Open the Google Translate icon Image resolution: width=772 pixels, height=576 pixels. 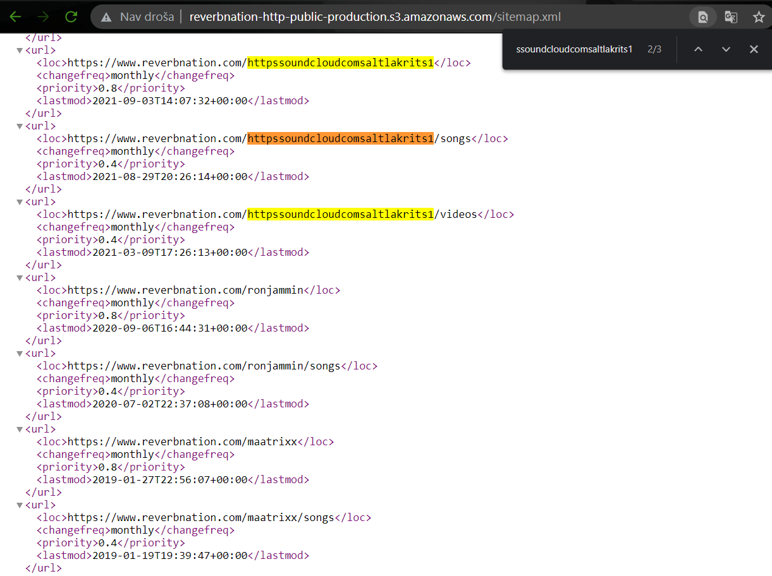click(x=731, y=17)
